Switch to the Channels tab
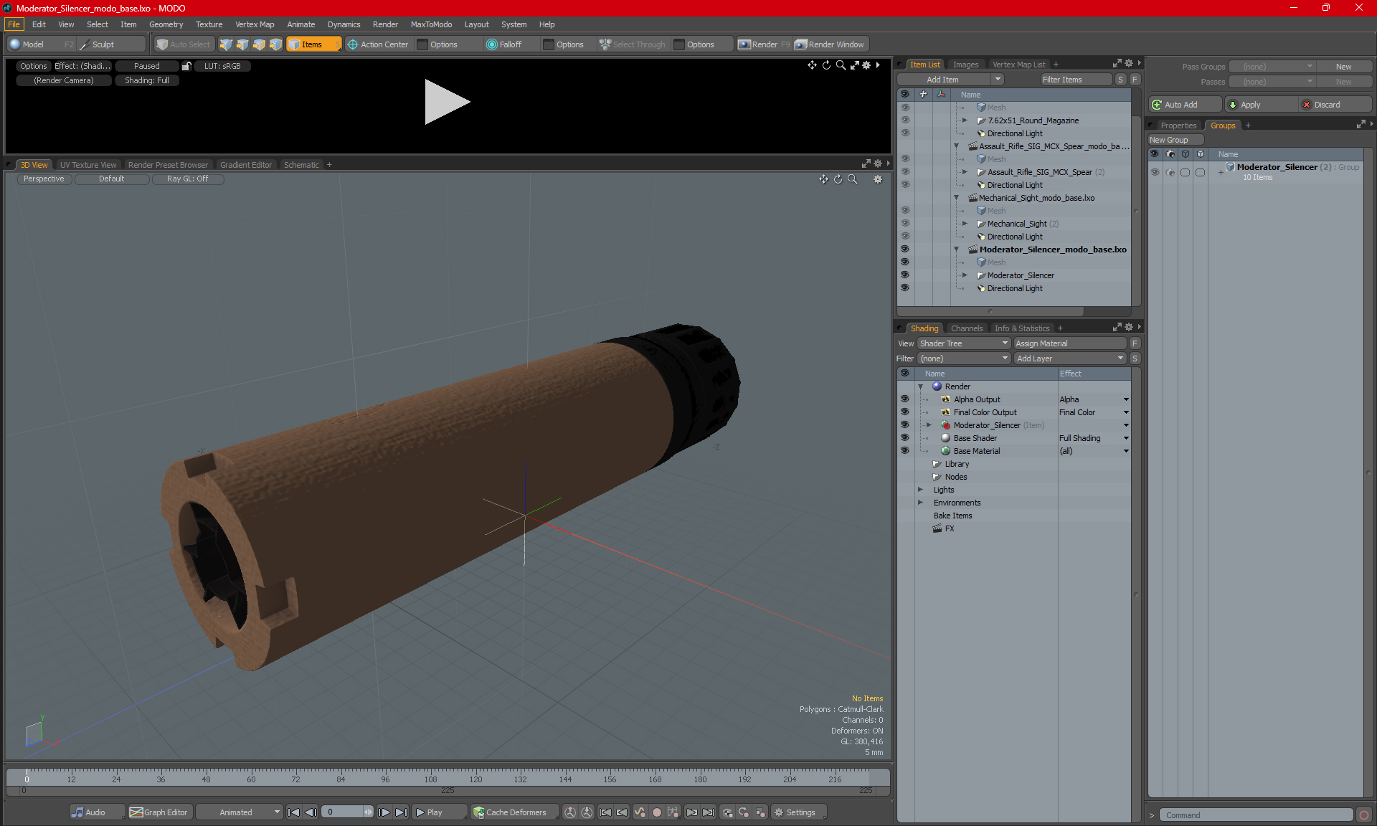This screenshot has width=1377, height=826. coord(966,328)
